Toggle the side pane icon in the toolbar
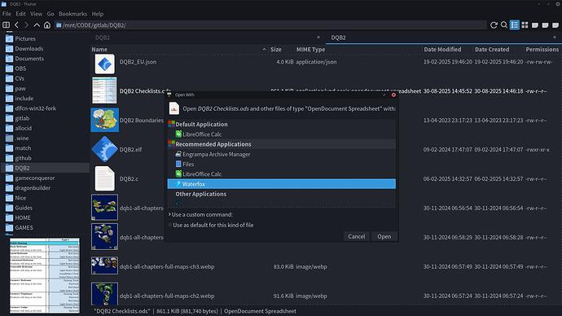This screenshot has width=562, height=316. [6, 24]
